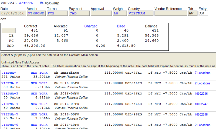The width and height of the screenshot is (216, 129).
Task: Click NEW YORK in the VIETNA-4 row
Action: click(x=39, y=104)
